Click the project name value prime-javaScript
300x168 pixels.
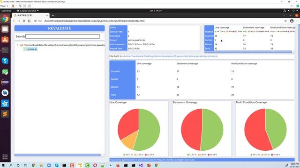pos(136,40)
